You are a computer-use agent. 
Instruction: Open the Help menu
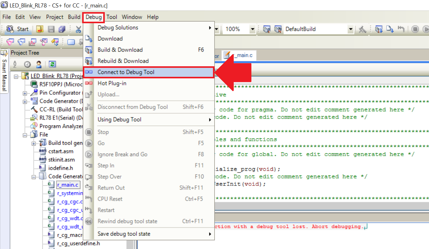click(x=153, y=17)
